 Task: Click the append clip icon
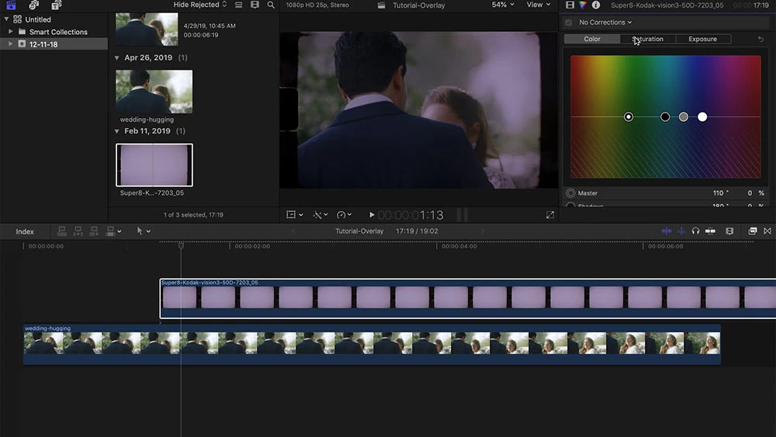(x=94, y=231)
